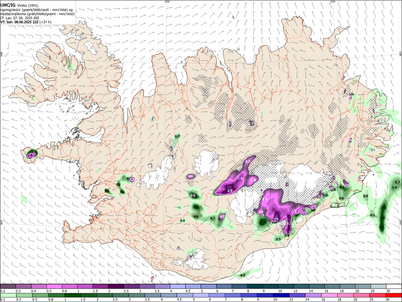The image size is (402, 302).
Task: Click the '0.1' label under the bottom legend row
Action: pos(3,300)
